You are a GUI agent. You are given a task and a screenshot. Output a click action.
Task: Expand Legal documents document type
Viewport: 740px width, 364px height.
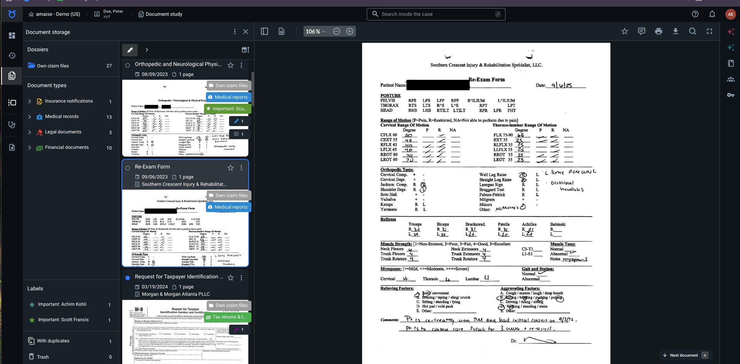point(30,132)
